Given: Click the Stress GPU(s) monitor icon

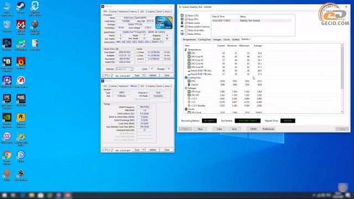Looking at the screenshot, I should coord(182,34).
